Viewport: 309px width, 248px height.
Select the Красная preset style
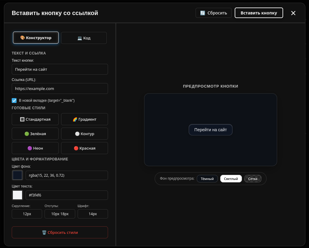85,148
